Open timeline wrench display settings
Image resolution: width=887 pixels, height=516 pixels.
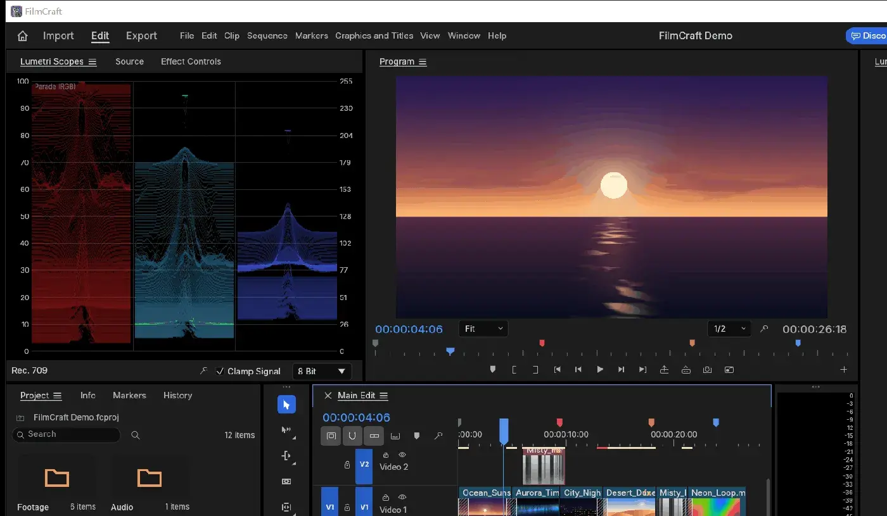(x=438, y=436)
